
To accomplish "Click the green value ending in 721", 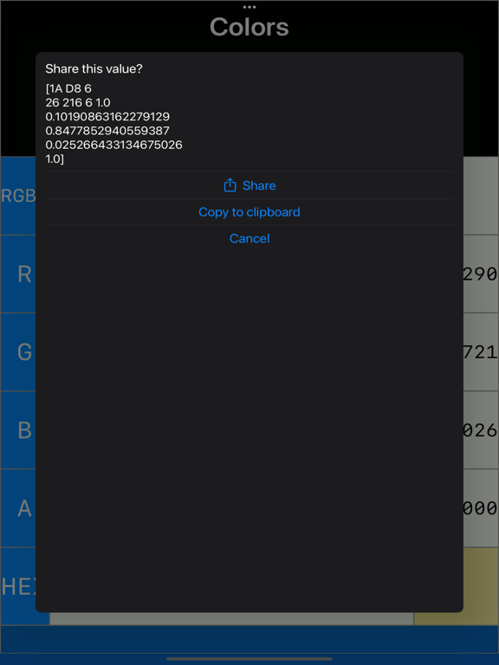I will click(x=481, y=352).
